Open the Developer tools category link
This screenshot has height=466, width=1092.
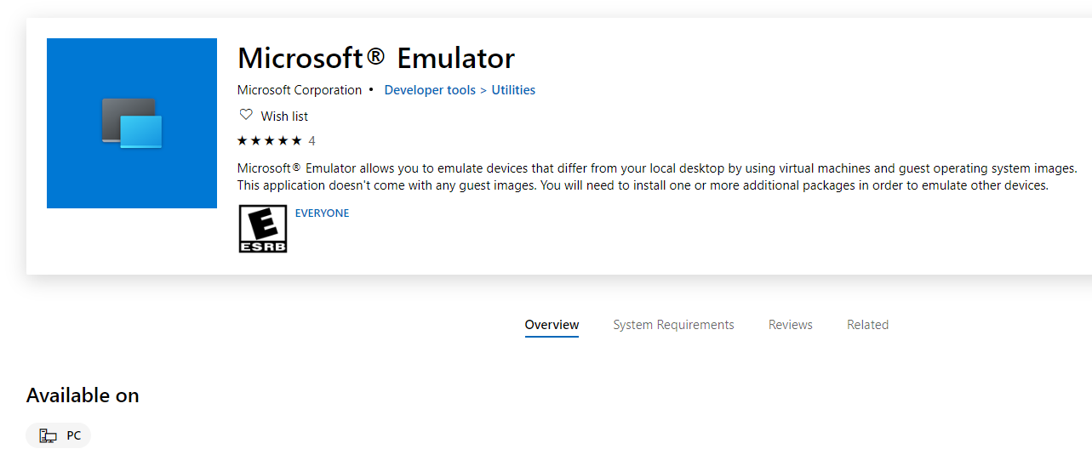pyautogui.click(x=430, y=90)
